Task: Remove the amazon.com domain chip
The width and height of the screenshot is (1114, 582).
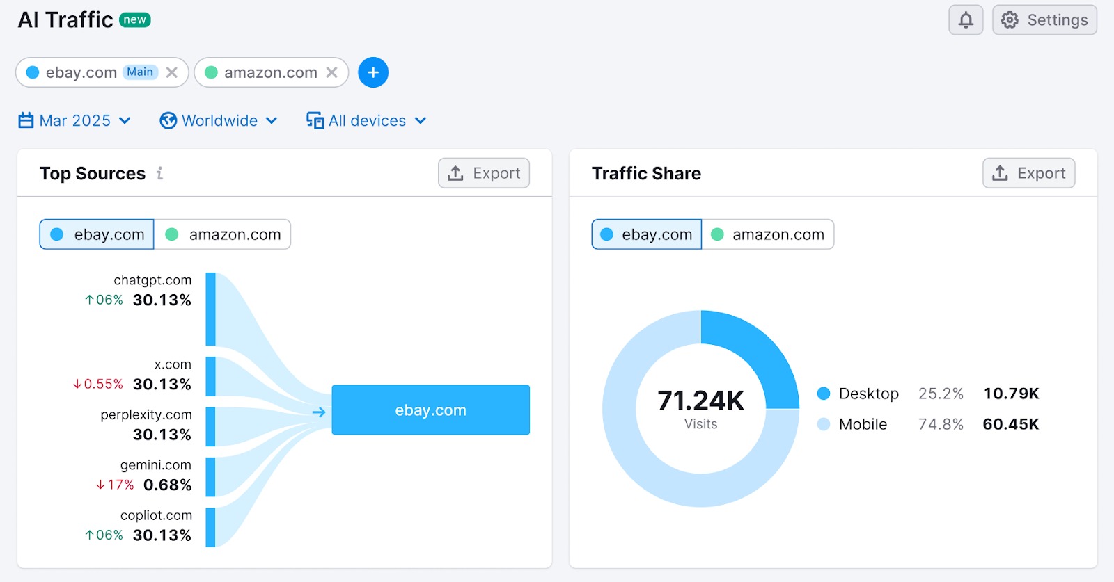Action: [331, 72]
